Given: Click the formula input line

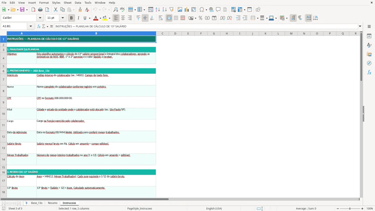Looking at the screenshot, I should (x=206, y=26).
